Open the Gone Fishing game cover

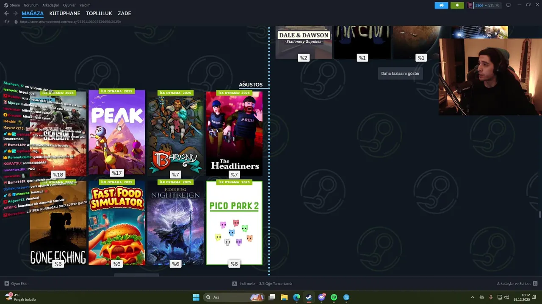pos(58,223)
